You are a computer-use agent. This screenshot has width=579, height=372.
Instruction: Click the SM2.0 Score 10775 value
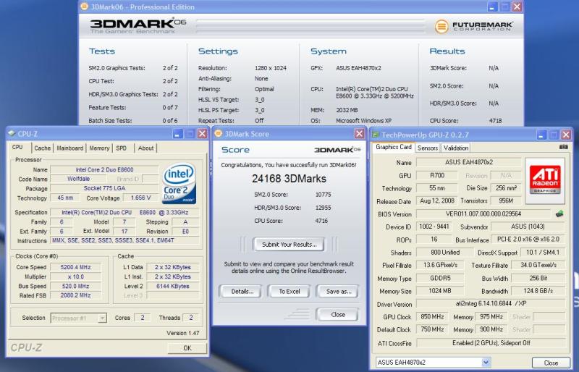click(323, 195)
